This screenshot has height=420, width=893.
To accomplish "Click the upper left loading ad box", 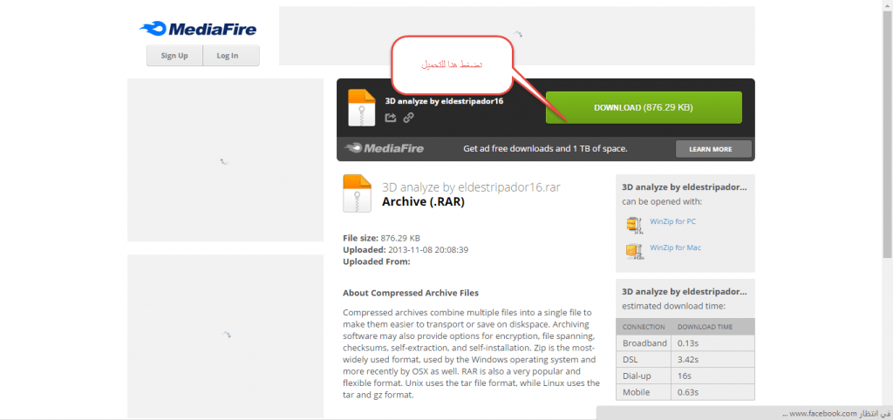I will click(225, 160).
